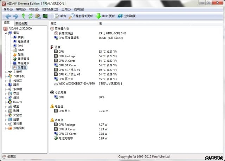The image size is (225, 161).
Task: Click the Back arrow toolbar icon
Action: pyautogui.click(x=8, y=16)
